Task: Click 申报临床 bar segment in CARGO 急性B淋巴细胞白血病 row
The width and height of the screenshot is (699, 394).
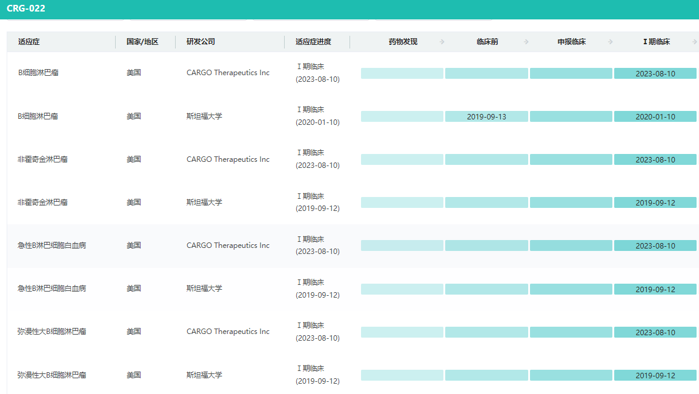Action: click(x=571, y=245)
